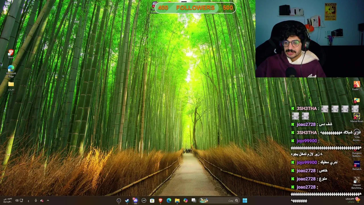This screenshot has width=364, height=205.
Task: Click the microphone icon in the system tray
Action: point(36,200)
